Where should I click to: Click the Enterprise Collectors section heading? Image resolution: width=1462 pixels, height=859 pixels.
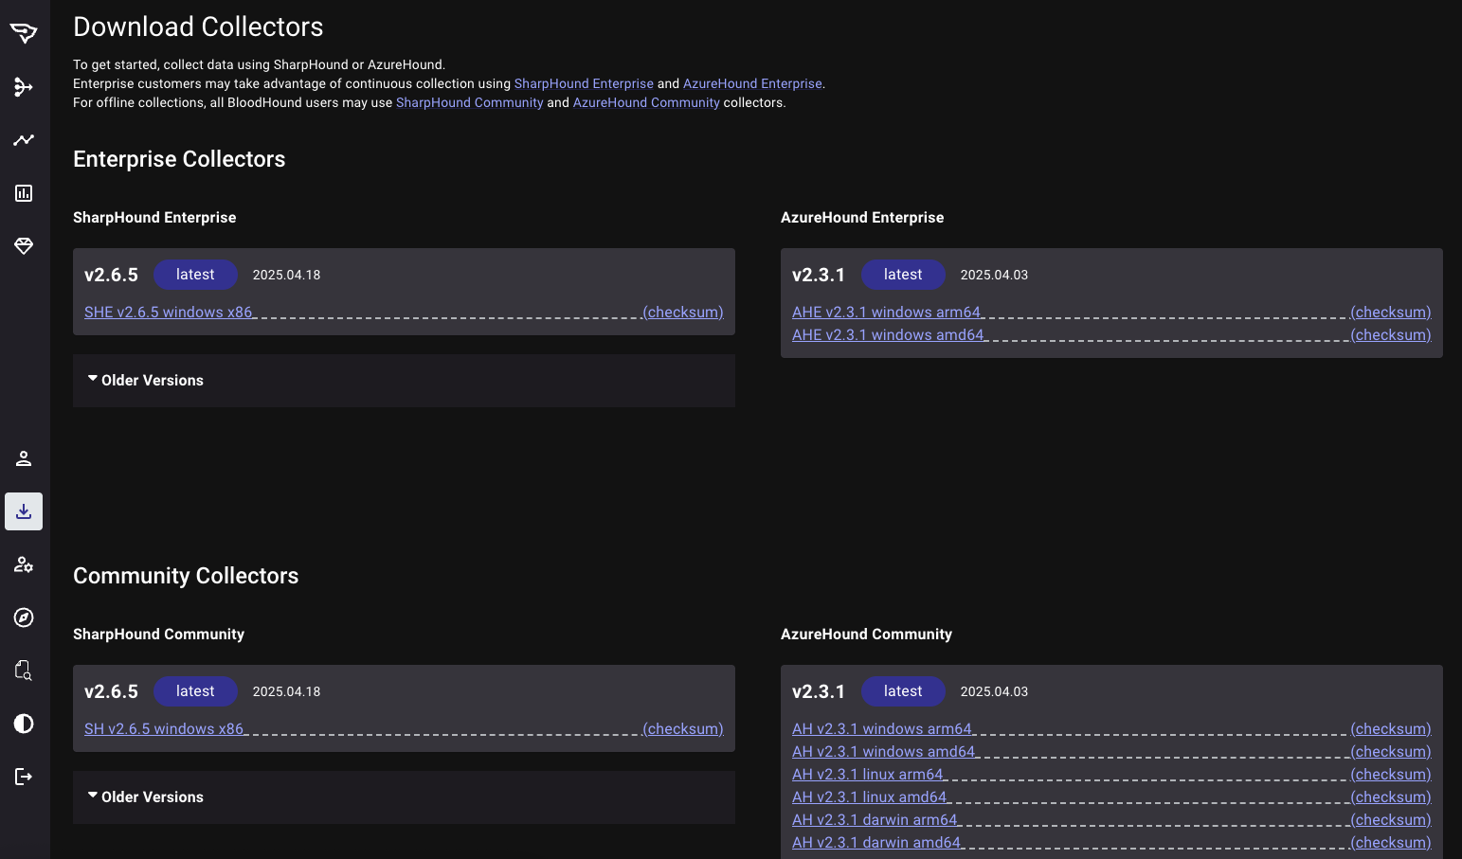coord(179,159)
